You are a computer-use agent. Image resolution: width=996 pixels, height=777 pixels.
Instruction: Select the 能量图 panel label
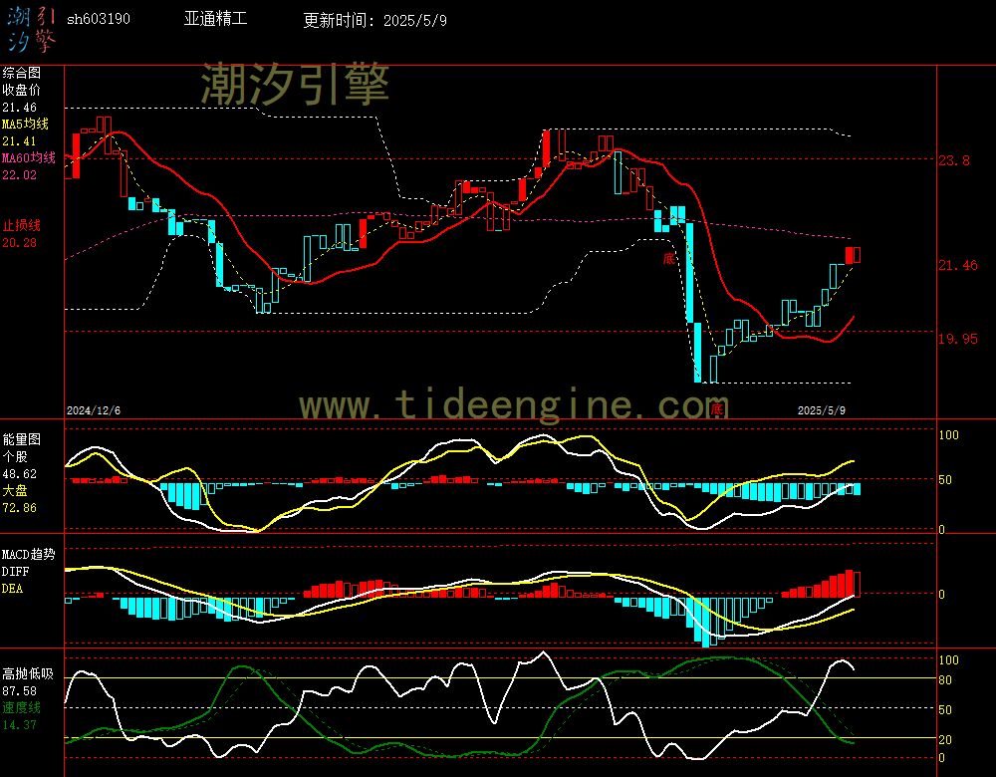tap(22, 439)
